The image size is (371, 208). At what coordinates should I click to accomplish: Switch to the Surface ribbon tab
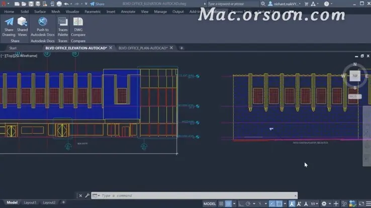point(40,12)
